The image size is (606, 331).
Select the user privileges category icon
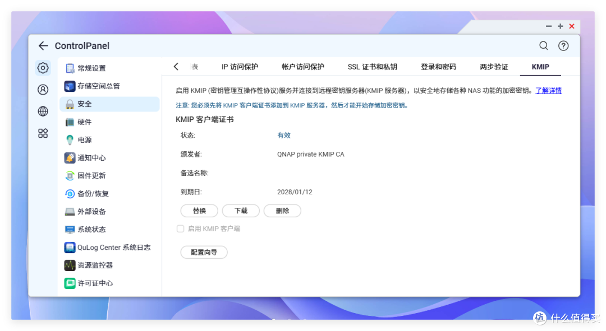(43, 90)
